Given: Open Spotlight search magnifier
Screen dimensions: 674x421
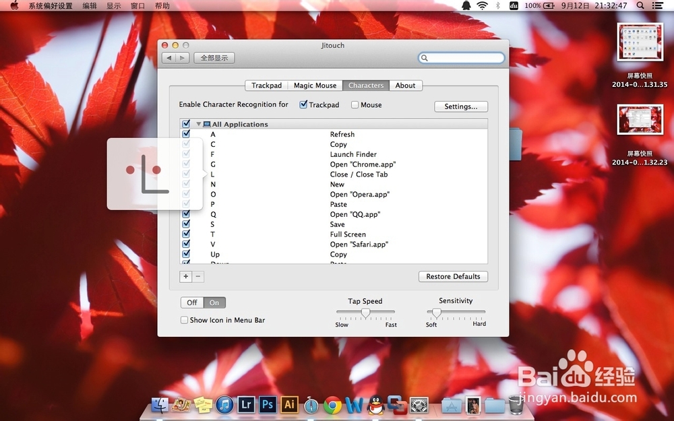Looking at the screenshot, I should coord(640,5).
